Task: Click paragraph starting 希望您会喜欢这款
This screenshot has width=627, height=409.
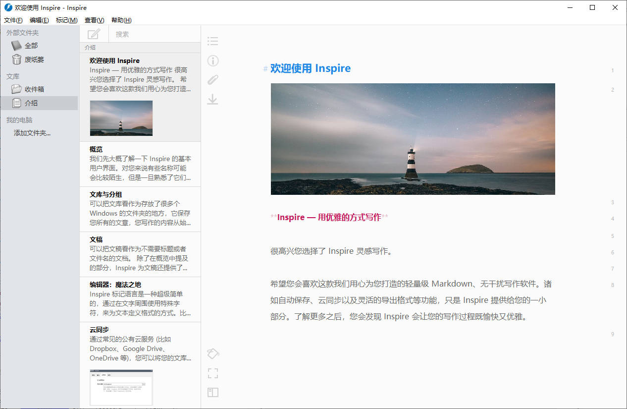Action: [411, 300]
